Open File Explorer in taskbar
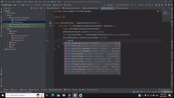The width and height of the screenshot is (174, 98). tap(64, 95)
